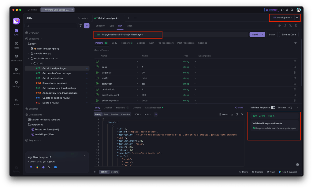Toggle the Validate Response switch
Screen dimensions: 313x189
tap(273, 107)
